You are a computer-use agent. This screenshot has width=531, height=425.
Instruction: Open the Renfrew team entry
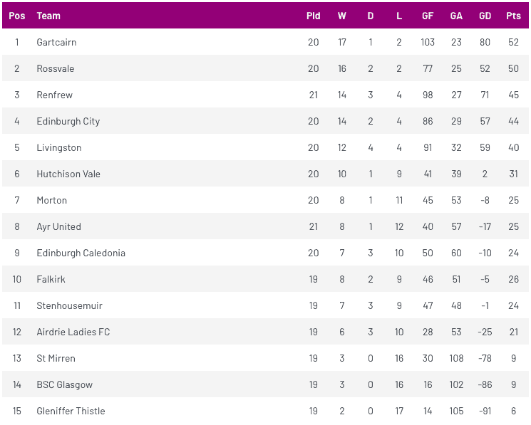pos(55,95)
